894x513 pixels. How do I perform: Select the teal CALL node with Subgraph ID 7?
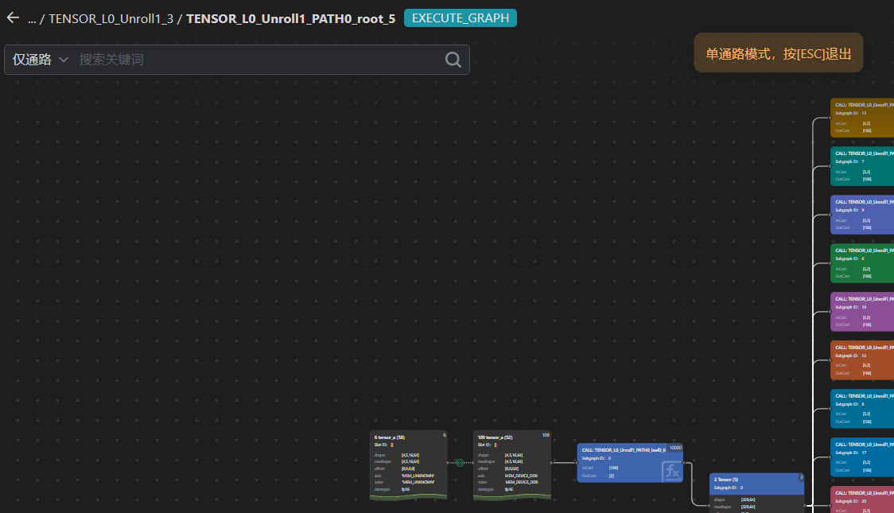coord(862,166)
